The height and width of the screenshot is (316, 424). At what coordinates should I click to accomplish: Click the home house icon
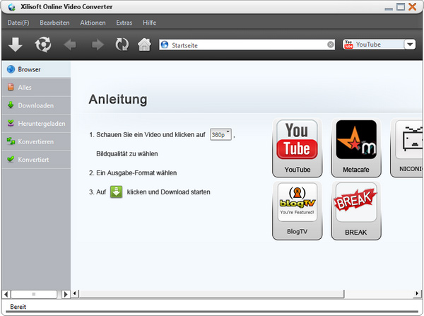point(144,45)
